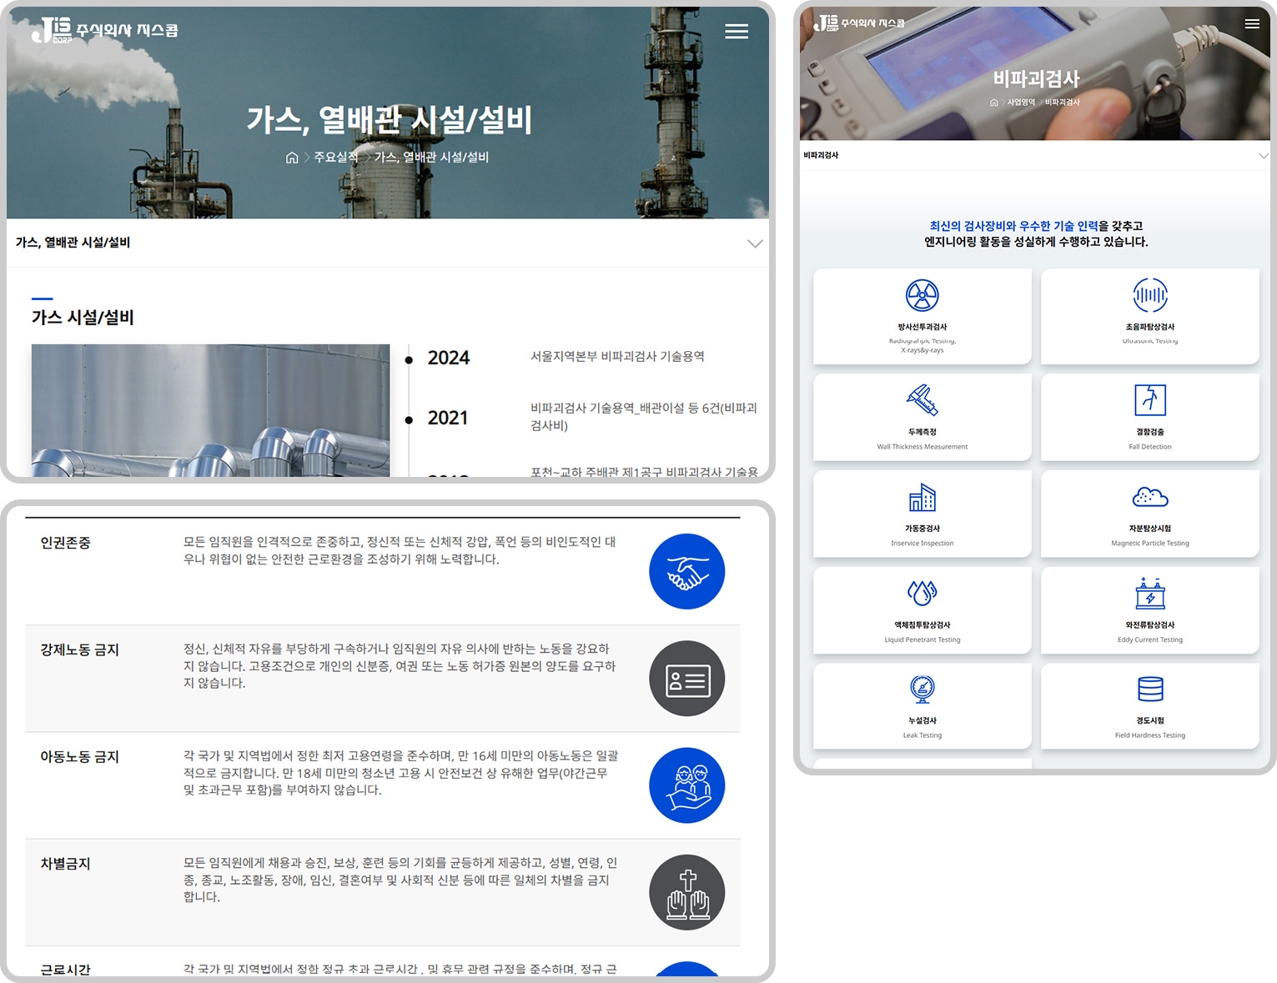This screenshot has height=983, width=1277.
Task: Select the 초음파탐상검사 ultrasonic icon
Action: coord(1150,295)
